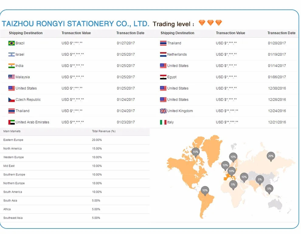Select the United Arab Emirates flag icon

tap(12, 122)
